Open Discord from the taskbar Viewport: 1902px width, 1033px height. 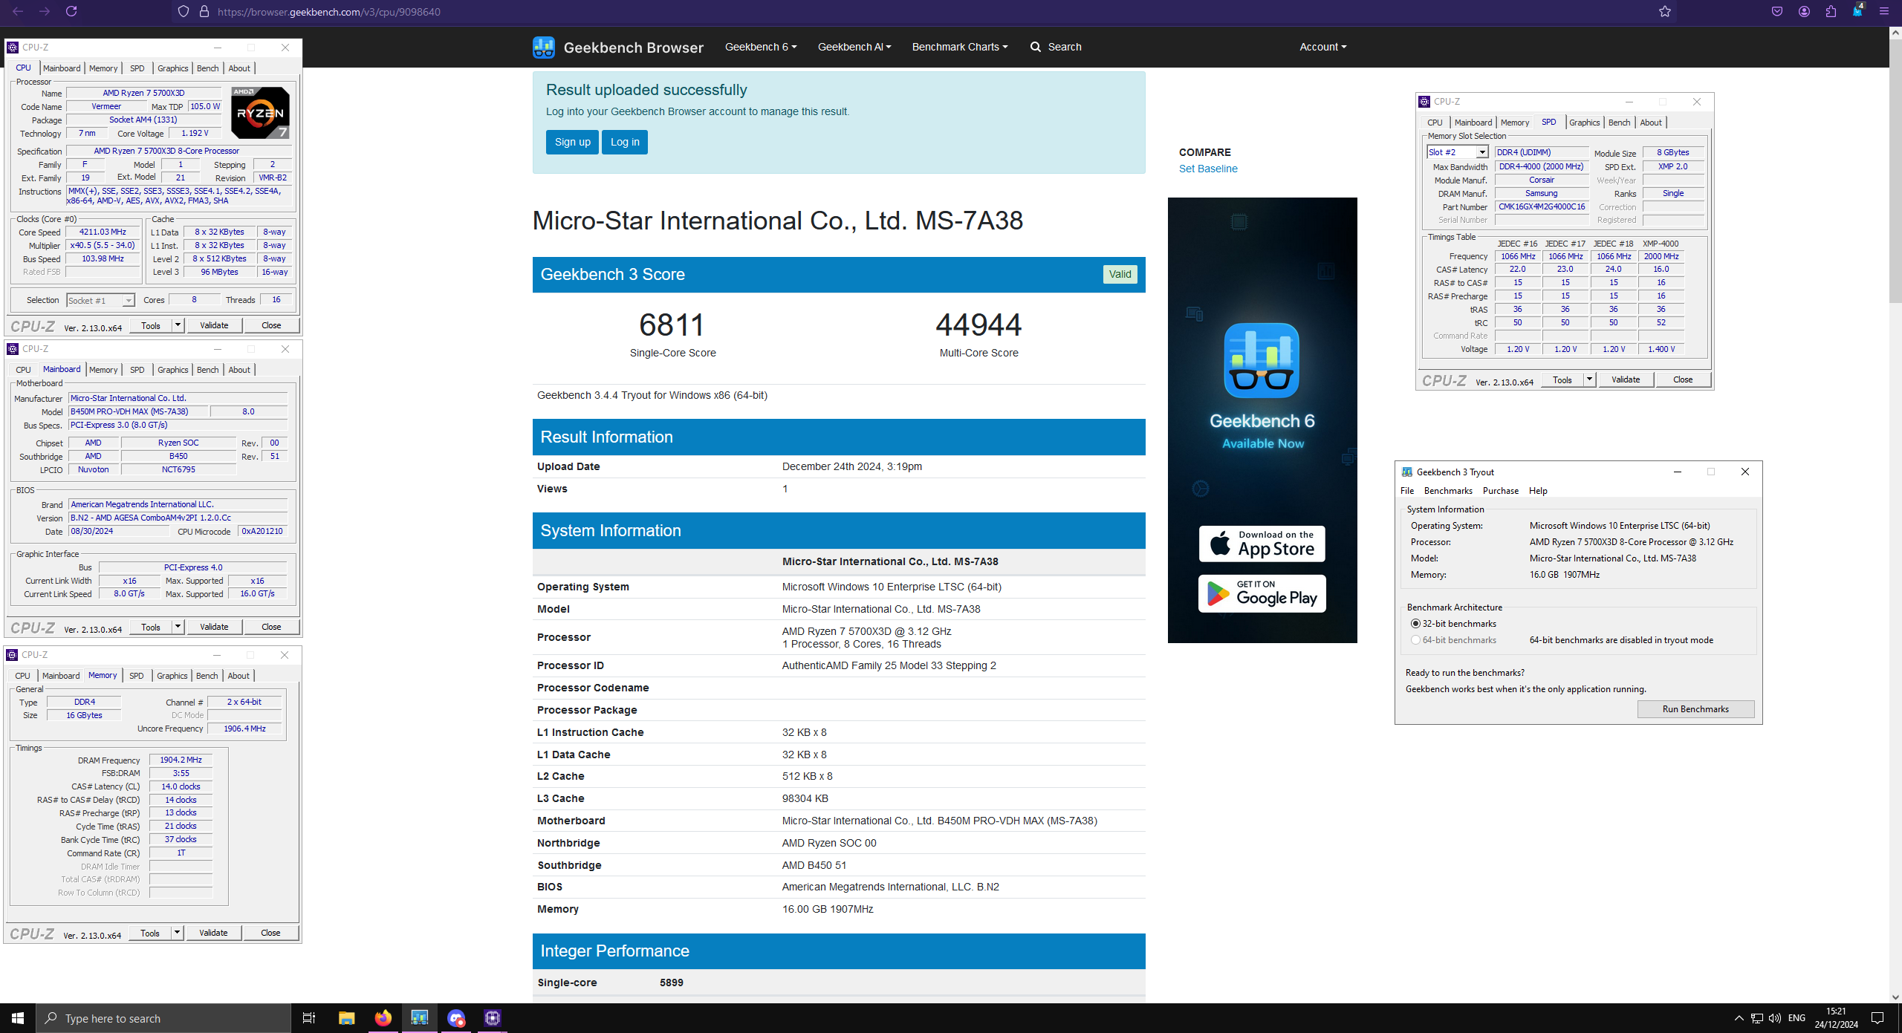point(456,1018)
